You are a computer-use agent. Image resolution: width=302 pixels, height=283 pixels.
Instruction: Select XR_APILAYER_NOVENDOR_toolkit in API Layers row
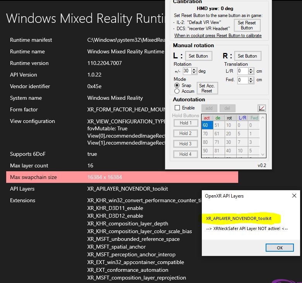point(128,189)
